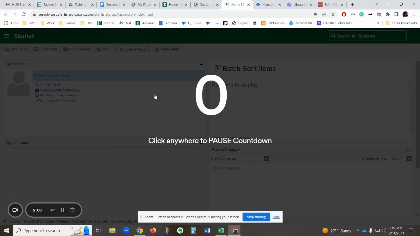Collapse the My Services panel
Image resolution: width=420 pixels, height=236 pixels.
tap(201, 65)
